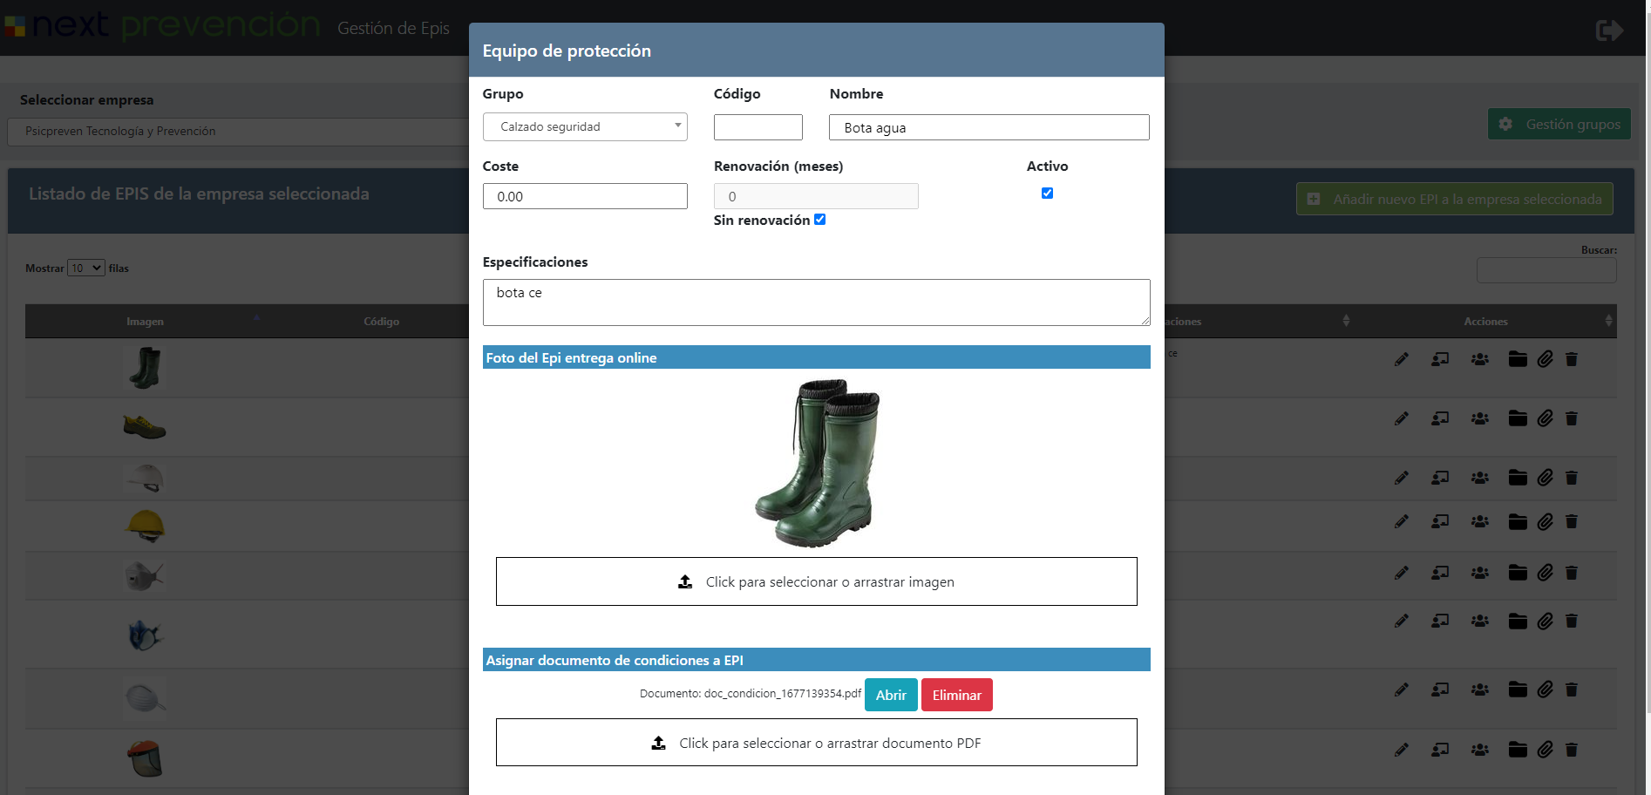Click the red Eliminar button
The image size is (1651, 795).
(957, 695)
